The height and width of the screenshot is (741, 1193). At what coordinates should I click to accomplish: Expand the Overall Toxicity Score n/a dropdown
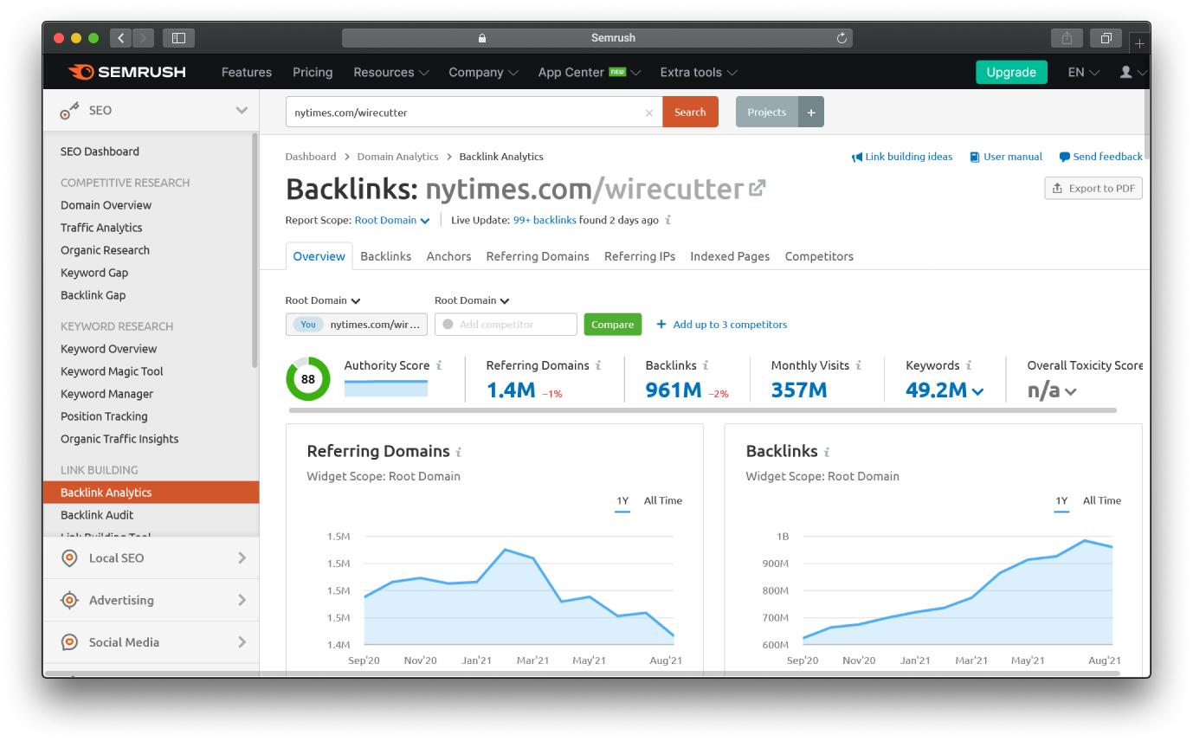point(1052,390)
